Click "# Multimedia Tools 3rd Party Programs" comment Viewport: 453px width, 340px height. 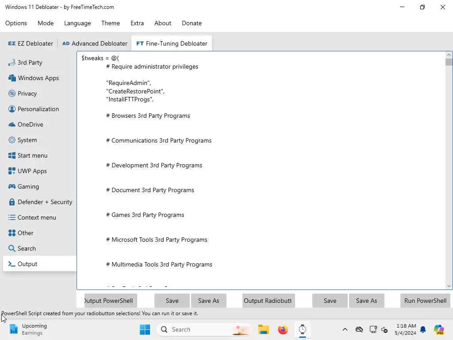coord(159,265)
